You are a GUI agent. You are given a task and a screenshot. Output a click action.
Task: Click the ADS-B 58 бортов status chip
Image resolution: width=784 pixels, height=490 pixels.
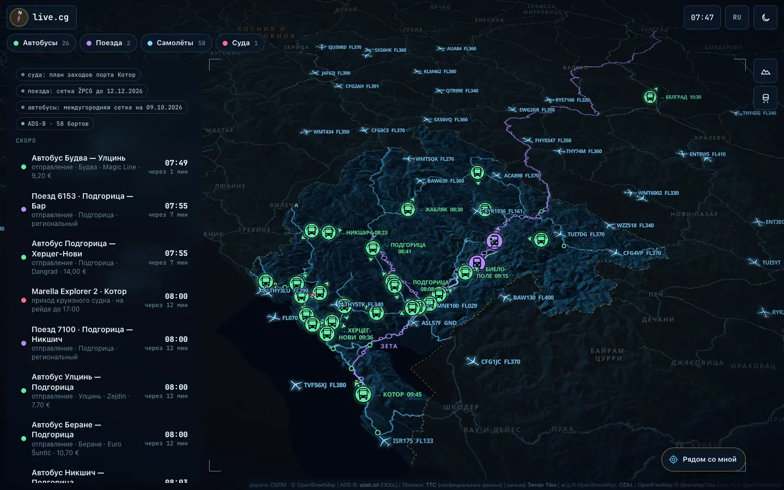click(x=54, y=124)
